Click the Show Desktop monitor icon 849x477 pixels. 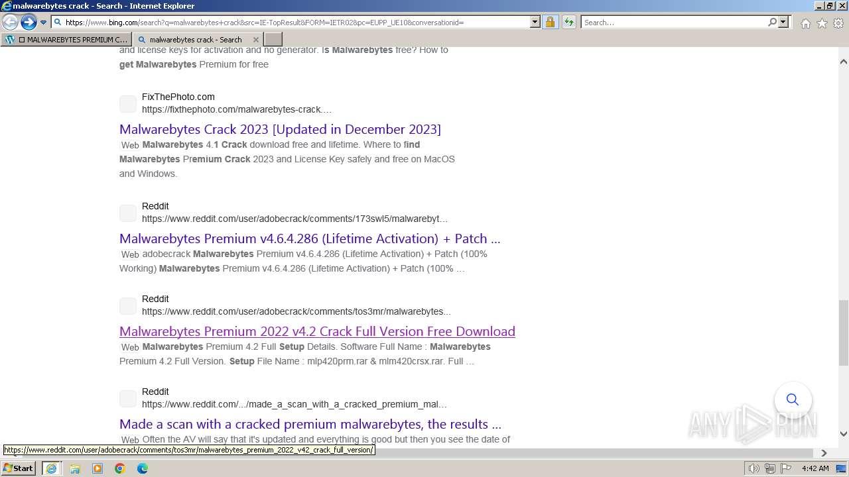(x=841, y=468)
